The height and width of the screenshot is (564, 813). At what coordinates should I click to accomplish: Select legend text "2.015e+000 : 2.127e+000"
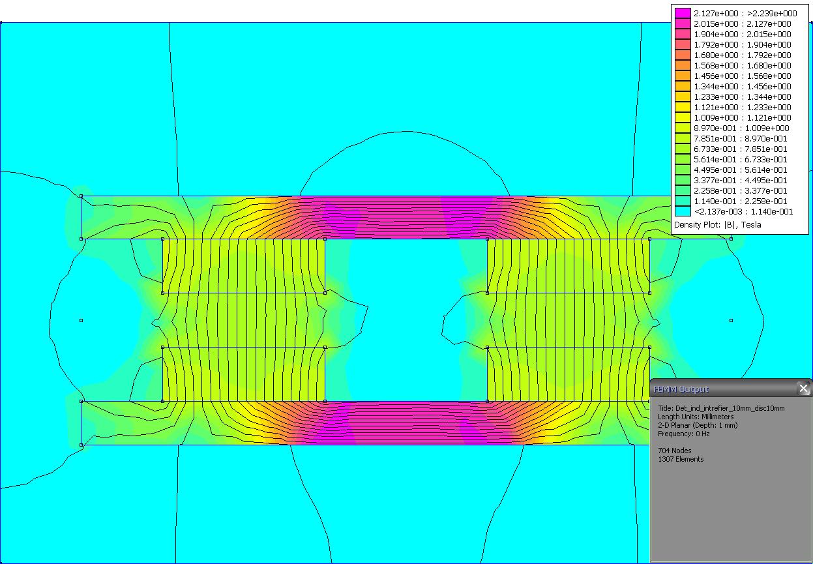coord(743,23)
